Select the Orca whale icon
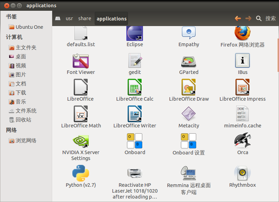The height and width of the screenshot is (202, 279). [242, 140]
